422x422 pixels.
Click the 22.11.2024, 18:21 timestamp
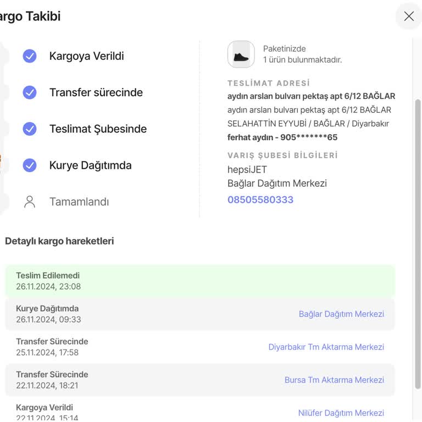click(47, 385)
